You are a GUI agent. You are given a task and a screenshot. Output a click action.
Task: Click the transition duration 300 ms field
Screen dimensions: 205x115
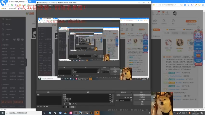tap(125, 100)
